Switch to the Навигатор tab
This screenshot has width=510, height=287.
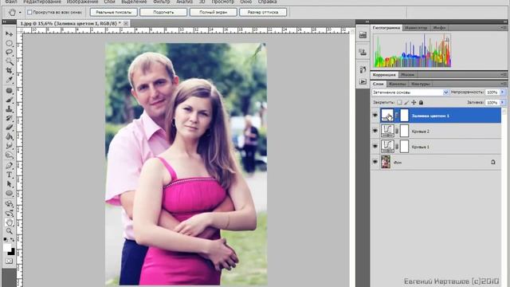click(416, 28)
